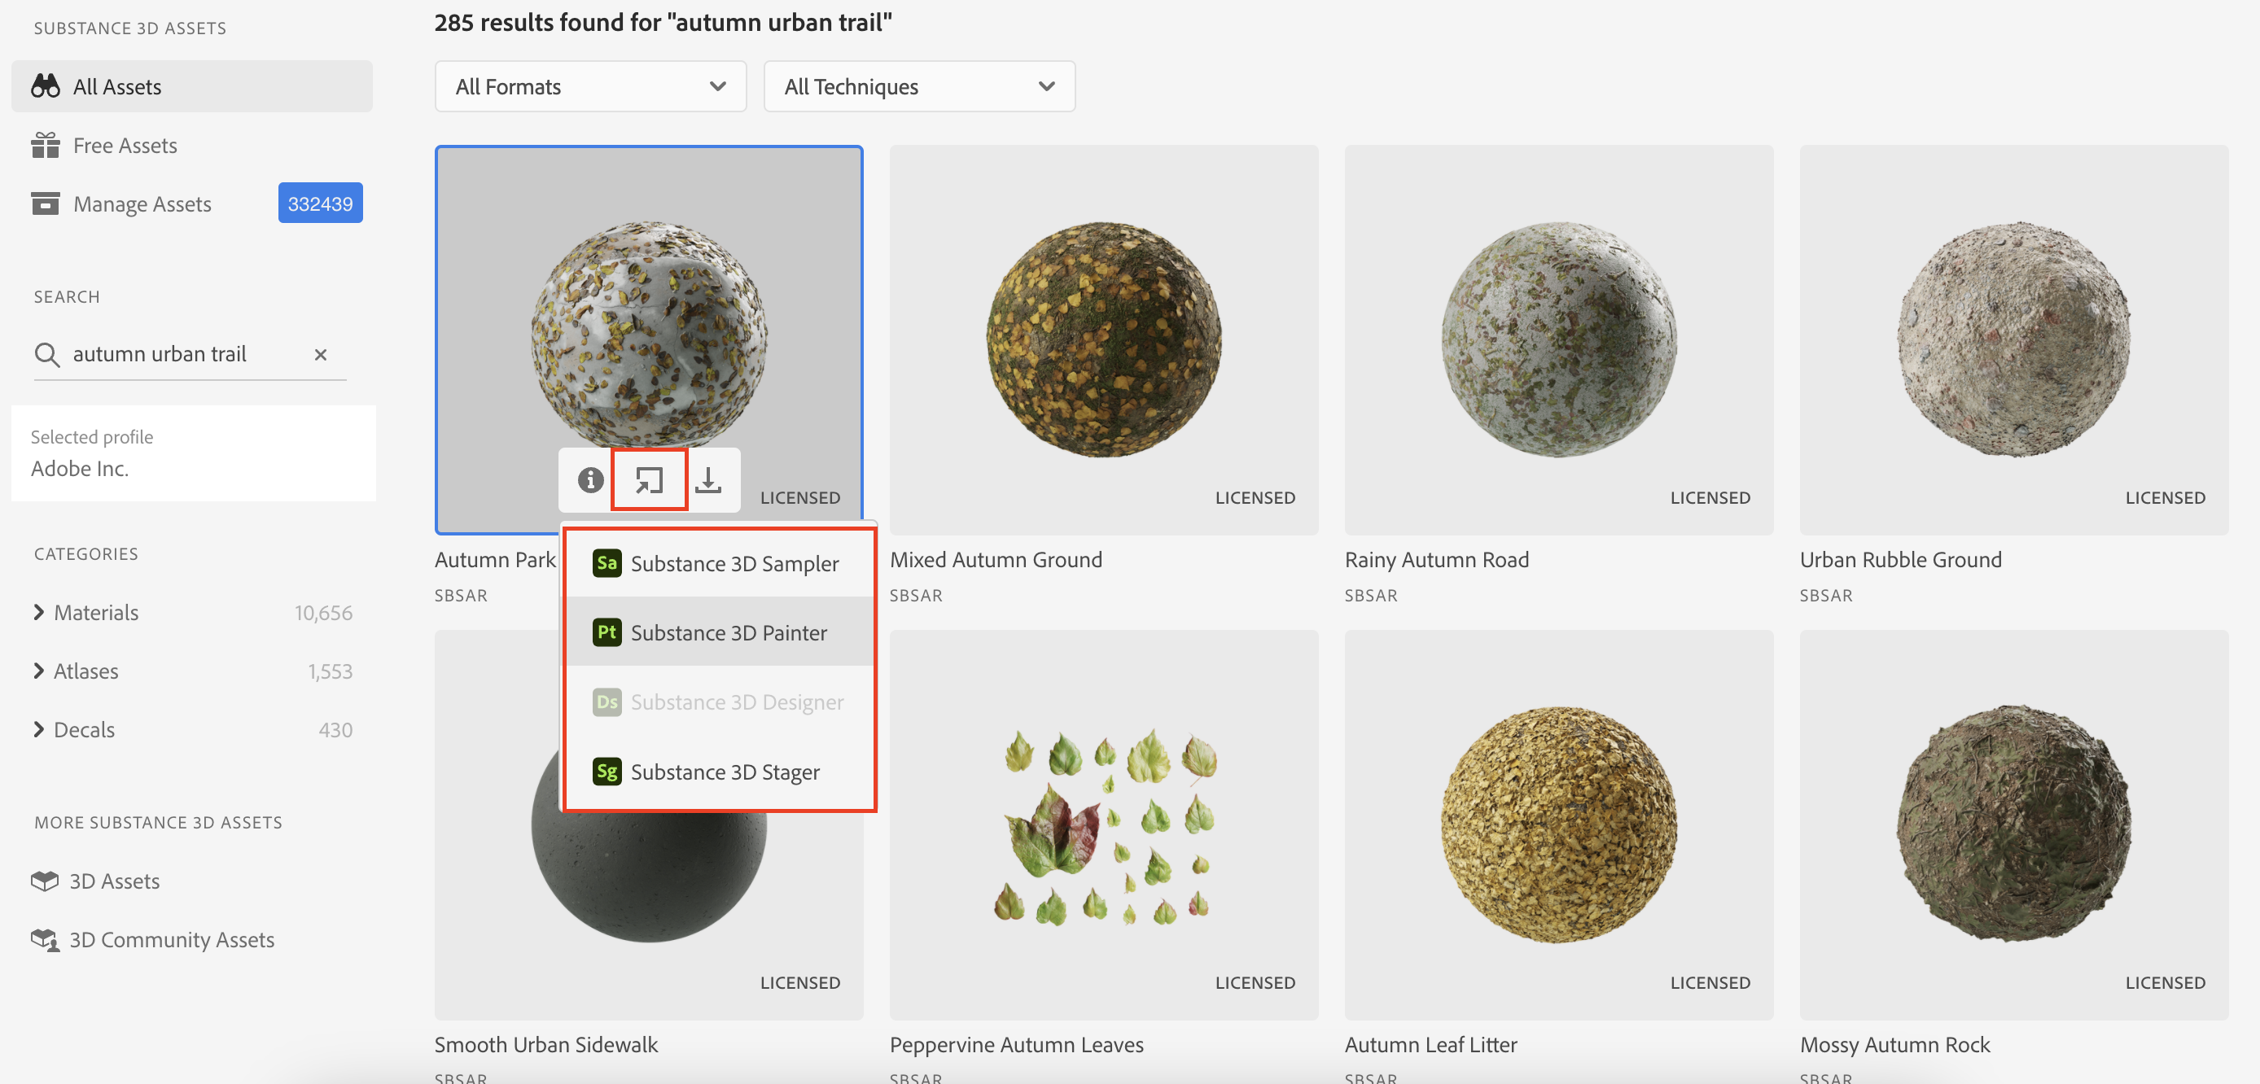Click the 332439 asset count badge
The width and height of the screenshot is (2260, 1084).
319,203
